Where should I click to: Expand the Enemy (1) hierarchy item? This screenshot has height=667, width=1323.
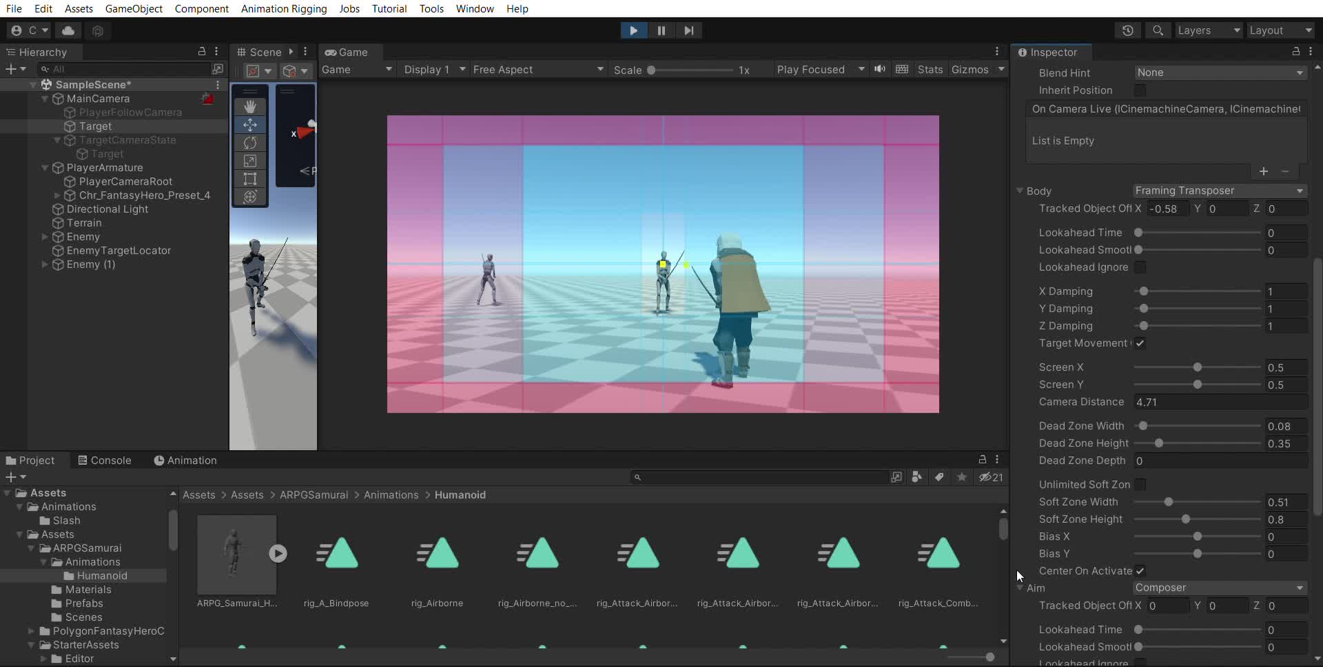(45, 265)
